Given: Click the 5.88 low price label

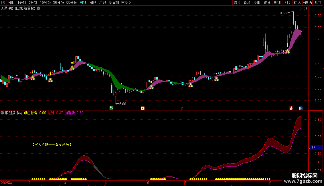Looking at the screenshot, I should point(123,104).
